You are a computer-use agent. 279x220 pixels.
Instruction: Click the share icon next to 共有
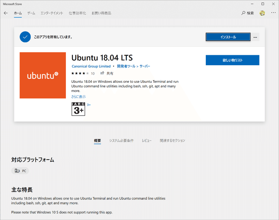click(x=102, y=73)
